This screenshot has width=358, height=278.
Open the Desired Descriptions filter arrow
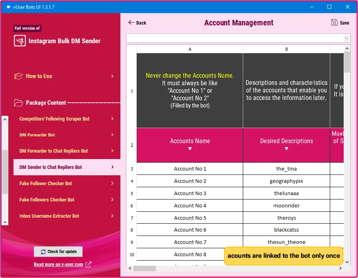tap(286, 149)
